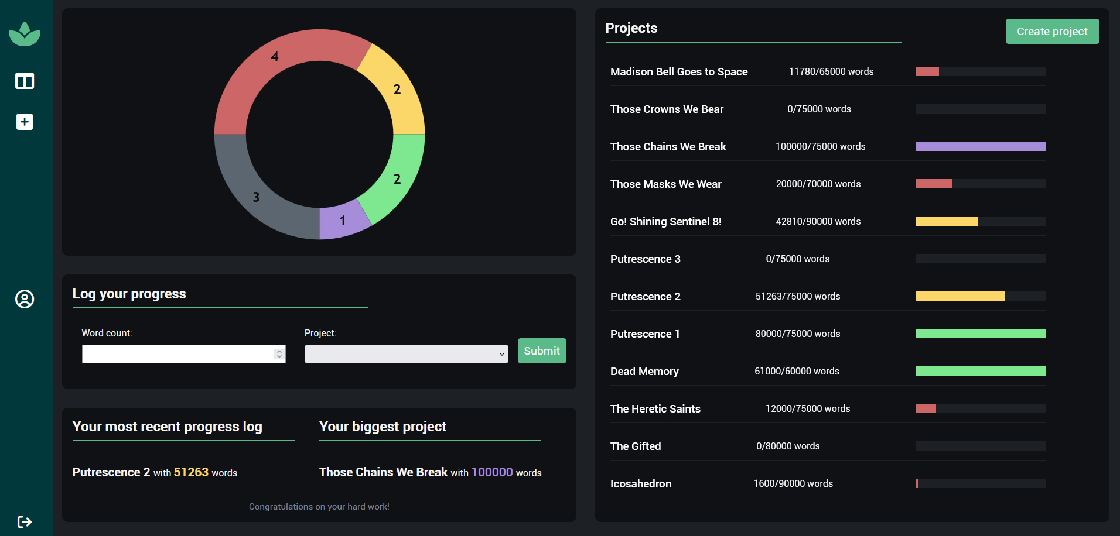Viewport: 1120px width, 536px height.
Task: Open the Dead Memory project
Action: coord(644,372)
